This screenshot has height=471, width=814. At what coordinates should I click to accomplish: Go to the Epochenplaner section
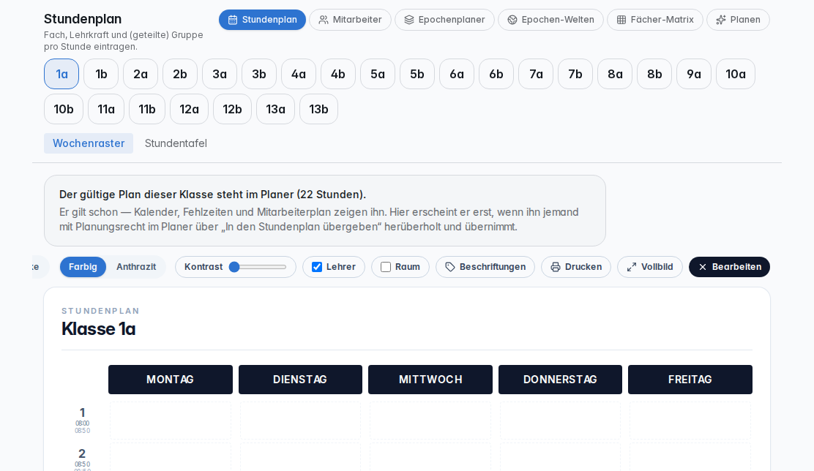[x=445, y=20]
